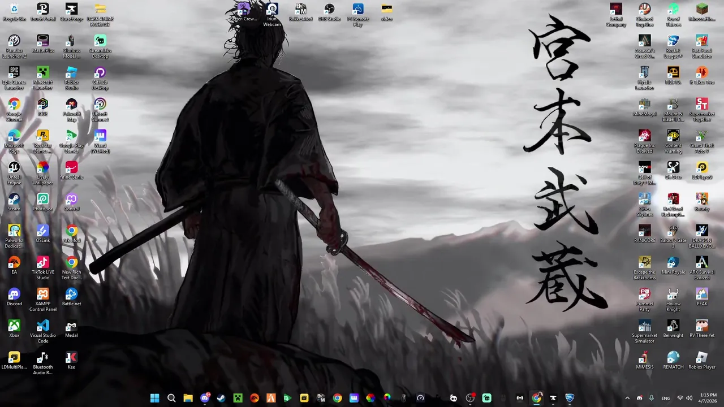Launch the RV There Yet shortcut
Image resolution: width=724 pixels, height=407 pixels.
pyautogui.click(x=702, y=329)
